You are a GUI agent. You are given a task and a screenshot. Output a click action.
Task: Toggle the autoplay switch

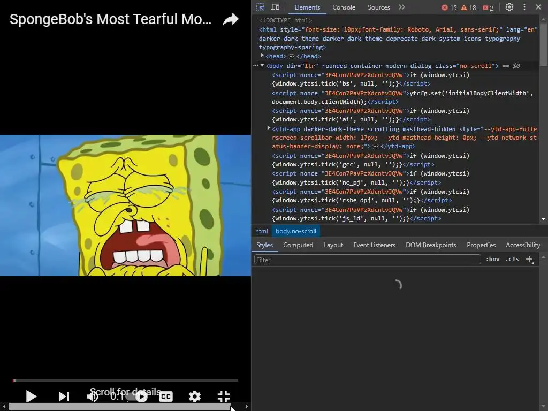click(137, 397)
